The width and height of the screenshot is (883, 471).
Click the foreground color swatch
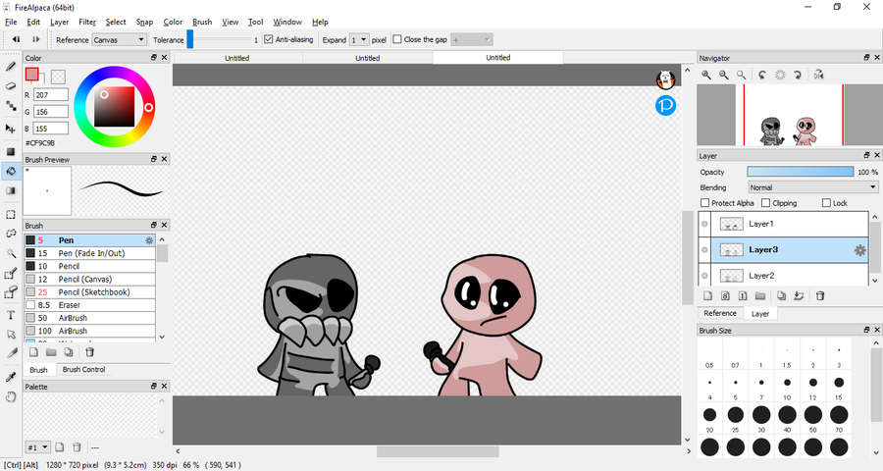(32, 74)
